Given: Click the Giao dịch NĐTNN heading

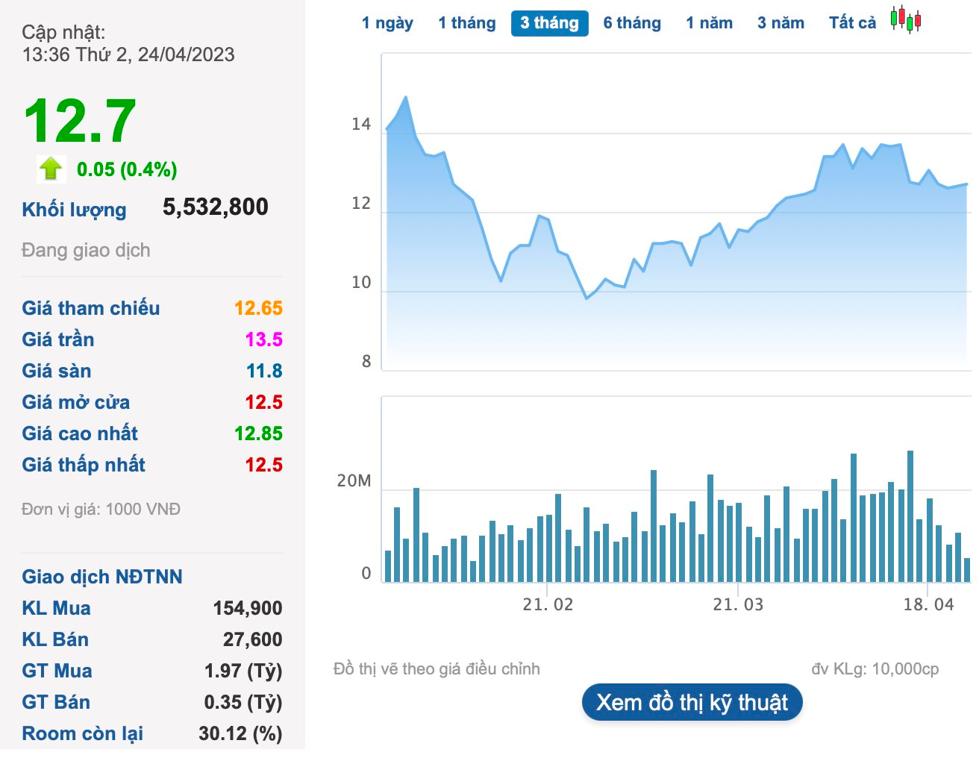Looking at the screenshot, I should pyautogui.click(x=101, y=577).
